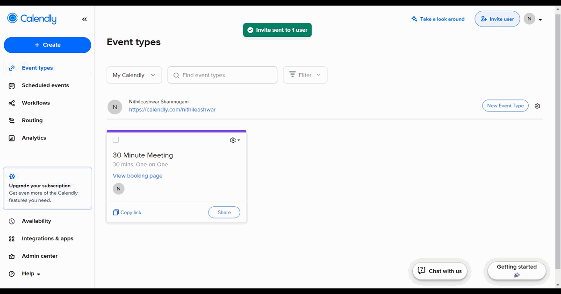This screenshot has width=561, height=294.
Task: Open the Getting started panel
Action: click(517, 271)
